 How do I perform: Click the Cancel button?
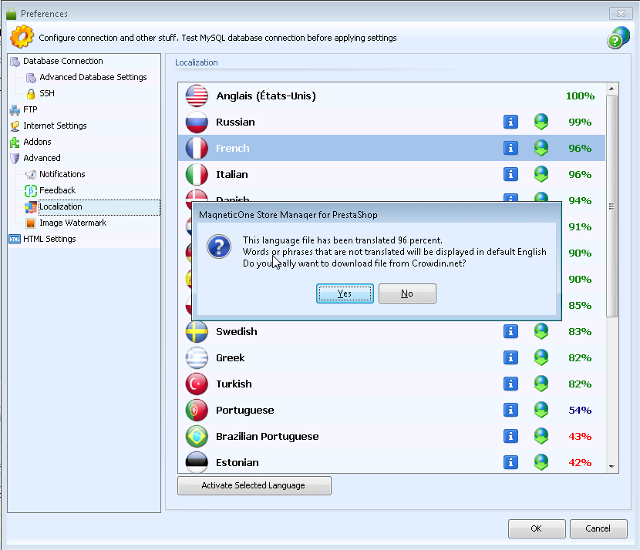598,528
